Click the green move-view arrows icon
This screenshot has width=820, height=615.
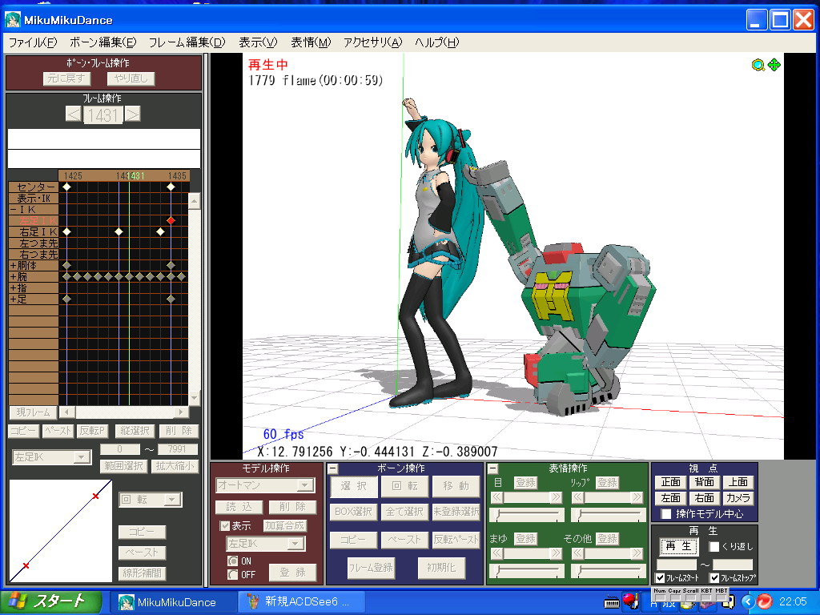pos(774,65)
